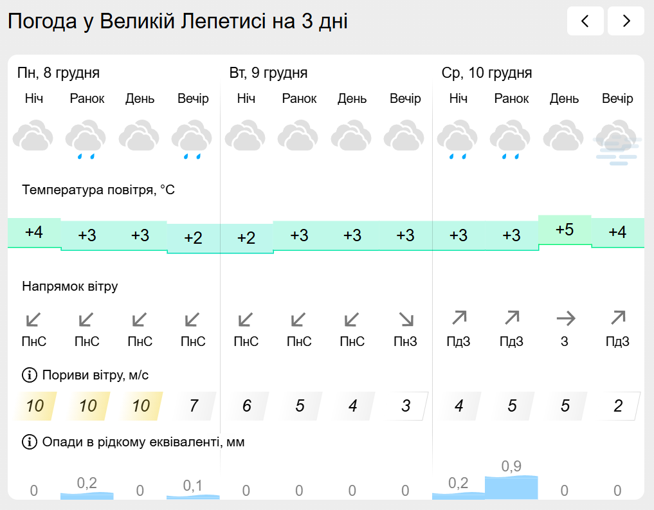Click the 0,9 mm precipitation bar

click(x=511, y=487)
